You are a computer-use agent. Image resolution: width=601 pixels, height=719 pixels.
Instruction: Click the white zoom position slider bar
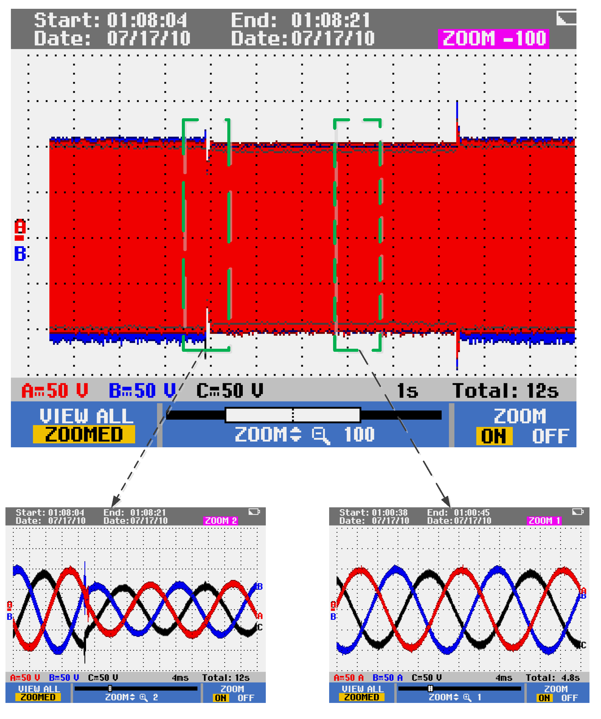pyautogui.click(x=293, y=415)
